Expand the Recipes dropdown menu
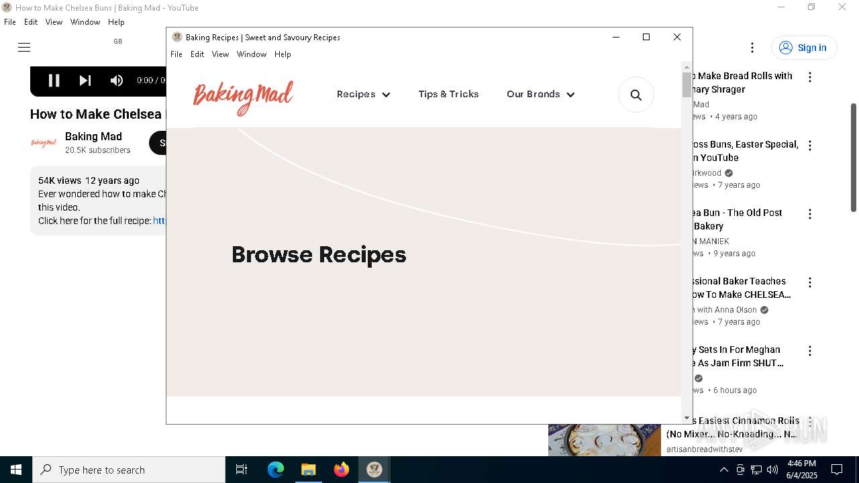The image size is (859, 483). pos(363,95)
